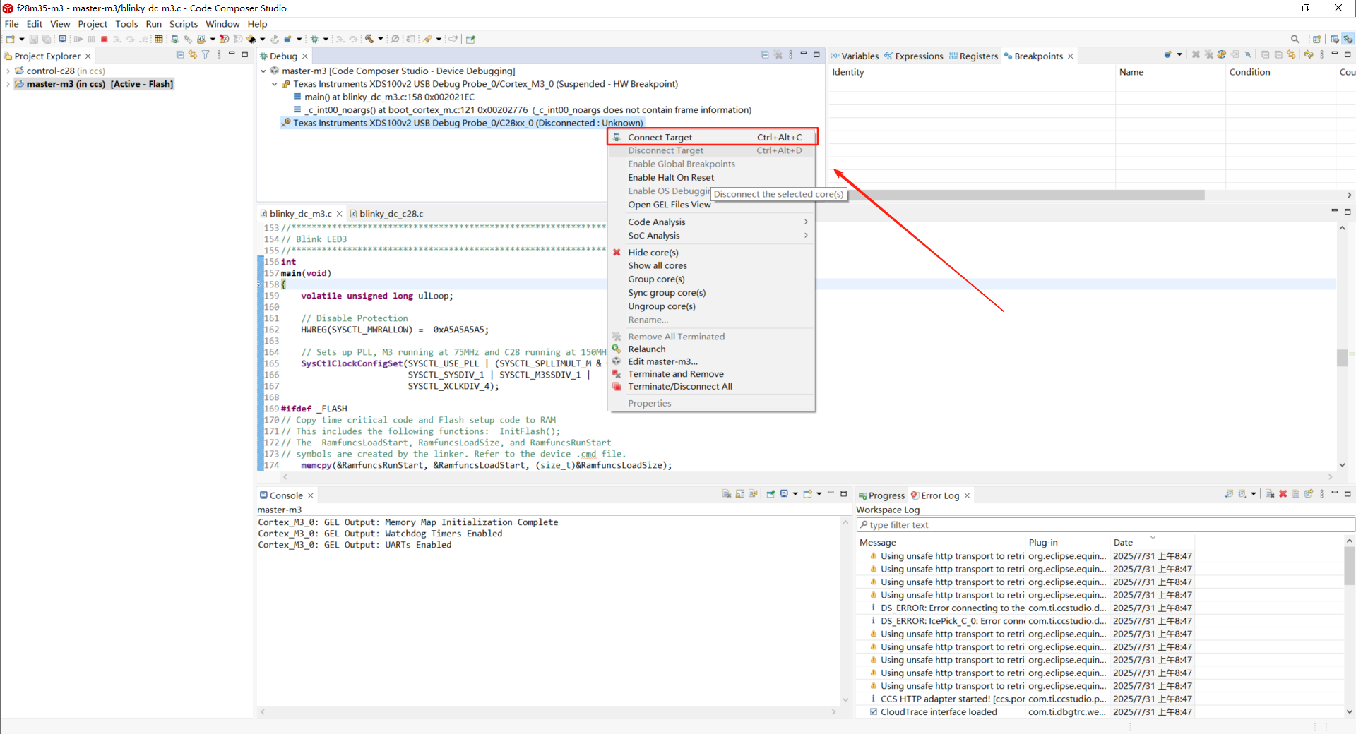Click the red X Delete Log icon
The image size is (1356, 734).
[1283, 494]
